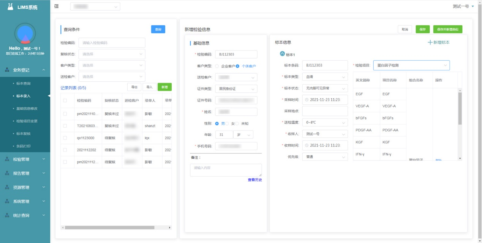The image size is (482, 243).
Task: Click the 统计查询 sidebar icon
Action: coord(7,216)
